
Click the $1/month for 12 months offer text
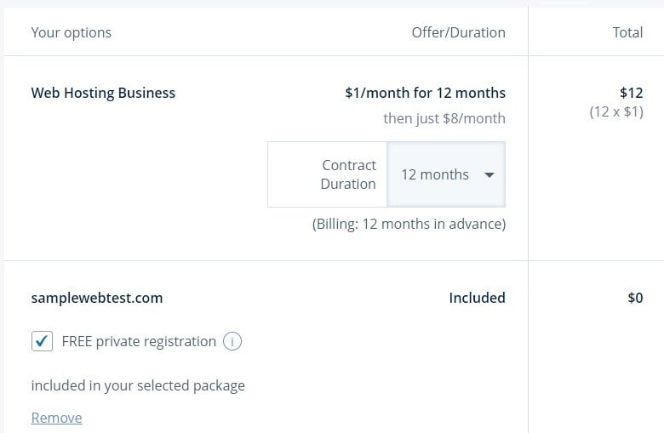tap(425, 93)
